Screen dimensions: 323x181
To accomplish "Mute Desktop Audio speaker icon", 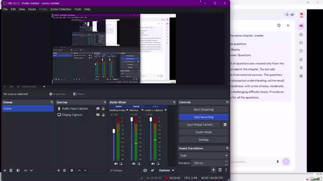I will pos(116,164).
